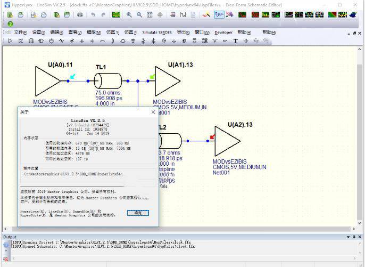Click the info filter icon in Output panel
Image resolution: width=365 pixels, height=267 pixels.
pyautogui.click(x=6, y=245)
